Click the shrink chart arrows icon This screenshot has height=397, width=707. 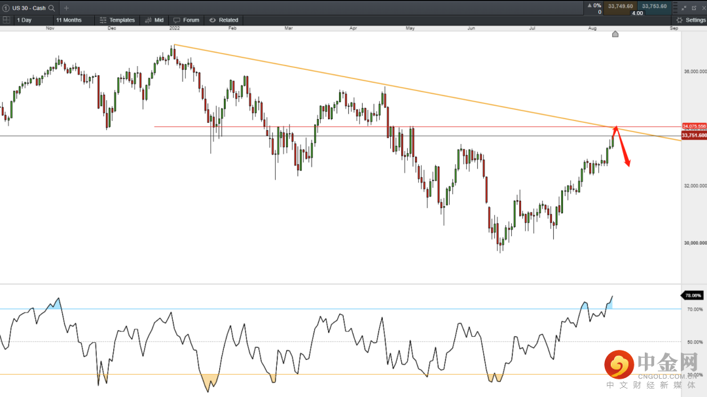click(x=684, y=8)
